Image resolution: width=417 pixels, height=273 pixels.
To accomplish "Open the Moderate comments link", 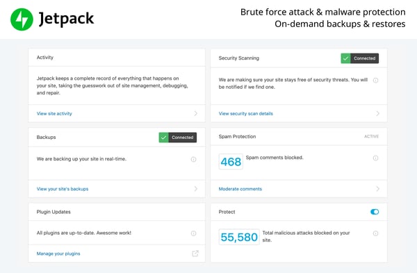I will [x=240, y=189].
